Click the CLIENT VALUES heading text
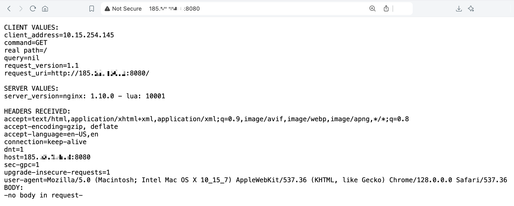 pyautogui.click(x=31, y=28)
